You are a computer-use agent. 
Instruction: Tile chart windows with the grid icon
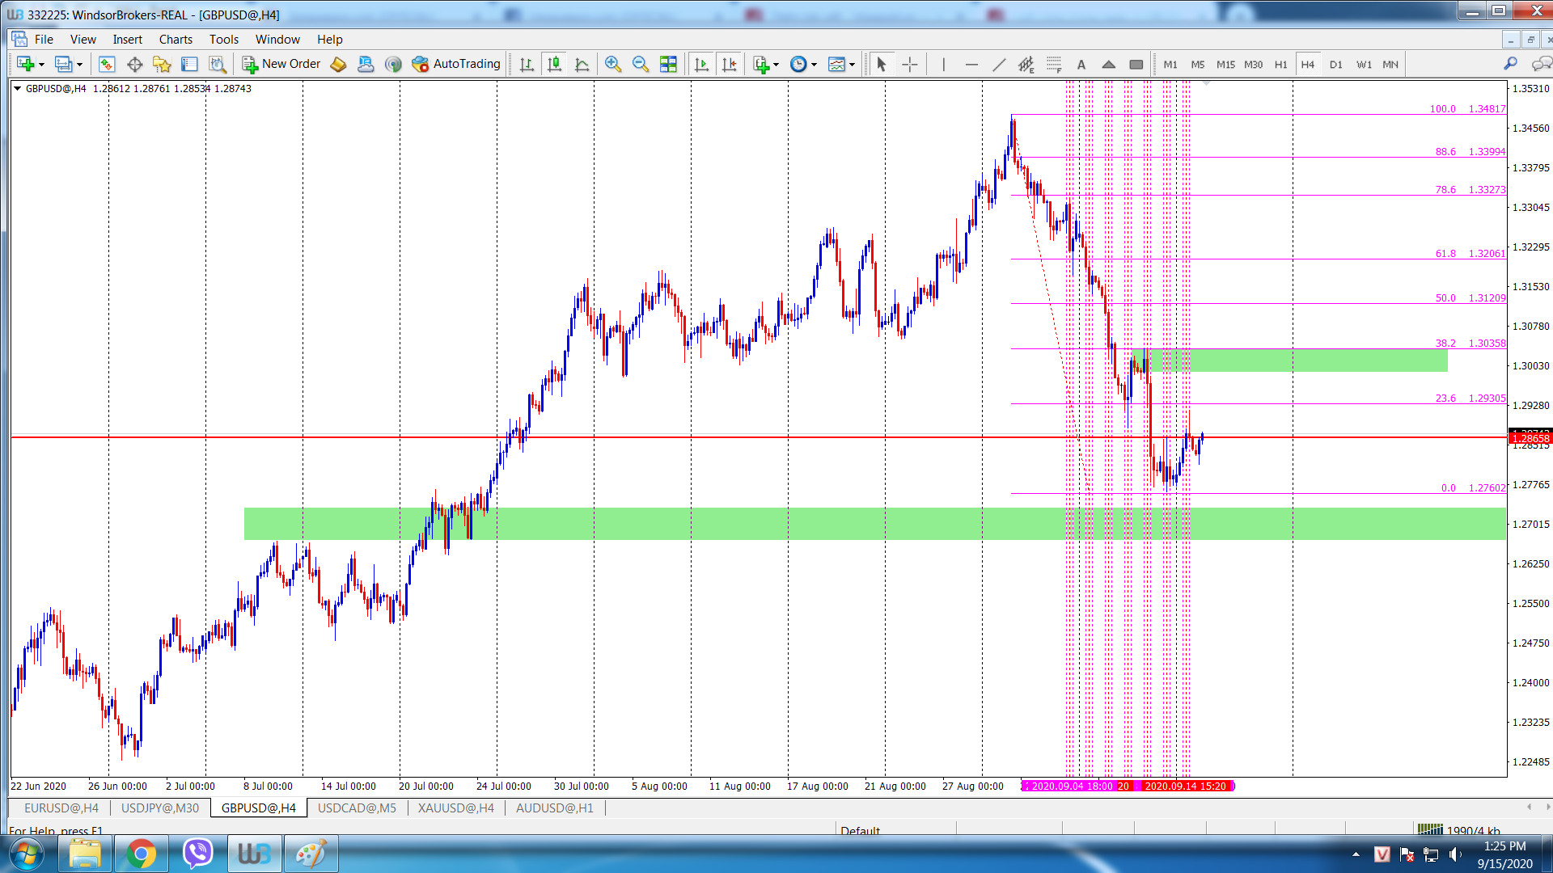(x=668, y=64)
